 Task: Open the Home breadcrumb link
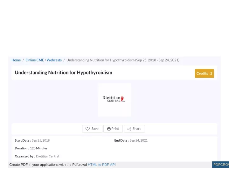(16, 60)
